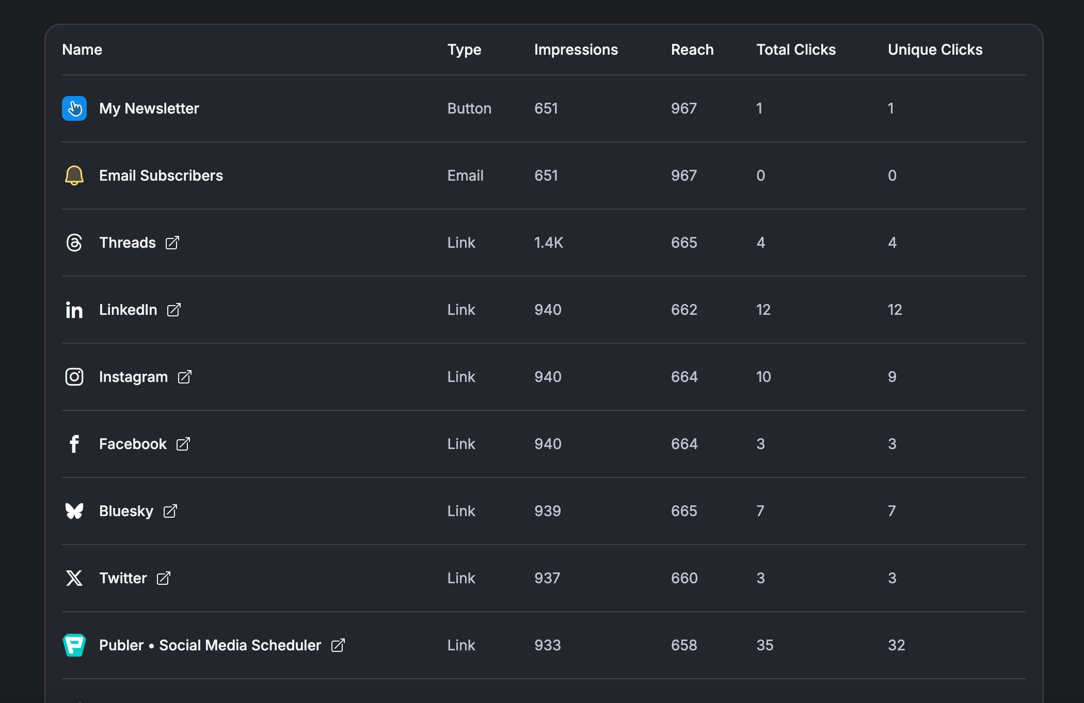Click the My Newsletter pointer icon
Screen dimensions: 1084x703
(x=74, y=108)
